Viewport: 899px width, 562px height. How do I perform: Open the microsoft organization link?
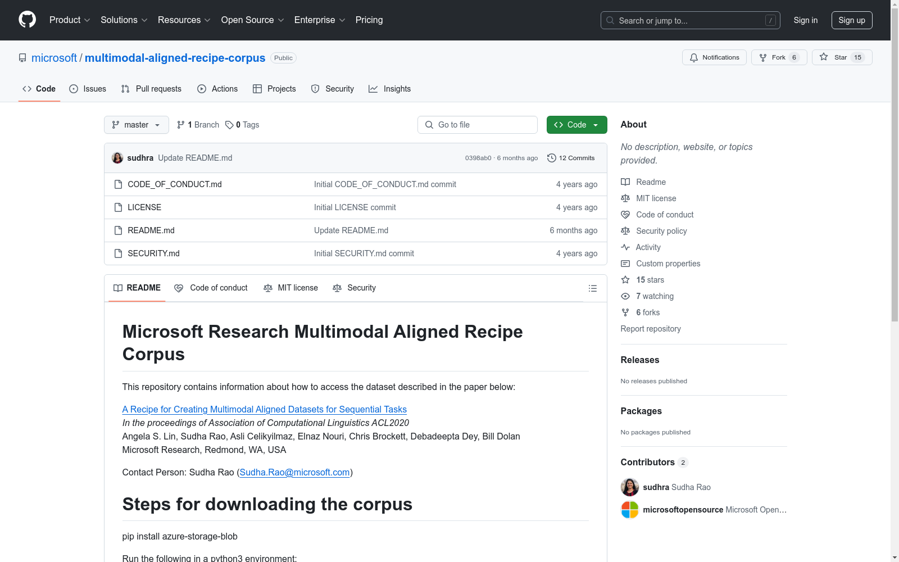click(x=54, y=58)
